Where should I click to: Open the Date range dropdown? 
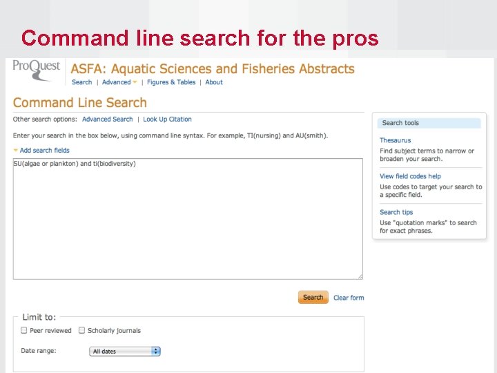tap(125, 352)
